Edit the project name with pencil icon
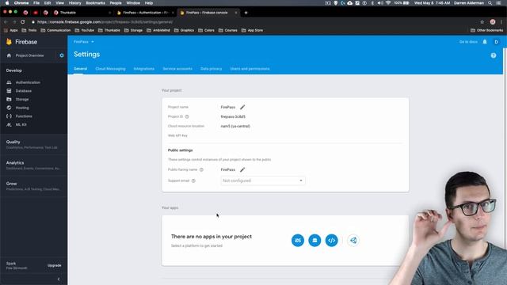 click(x=242, y=107)
